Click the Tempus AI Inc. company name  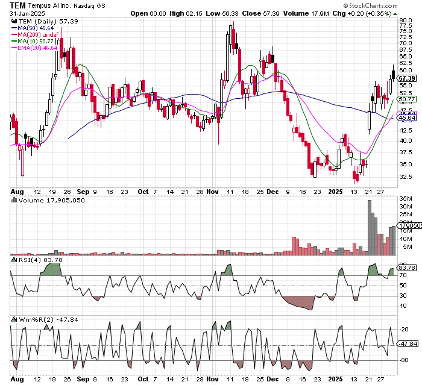(x=49, y=5)
